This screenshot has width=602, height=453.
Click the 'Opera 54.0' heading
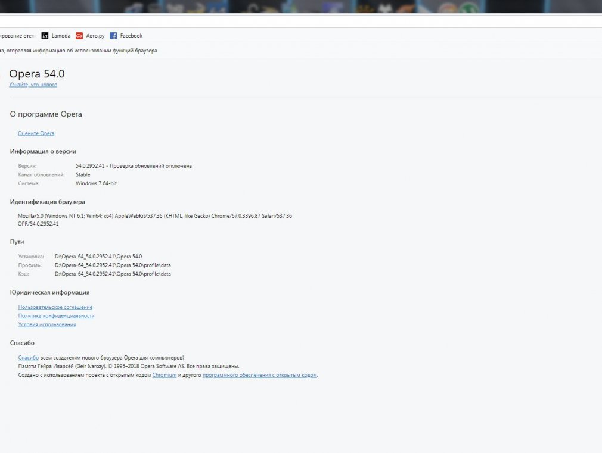(37, 74)
